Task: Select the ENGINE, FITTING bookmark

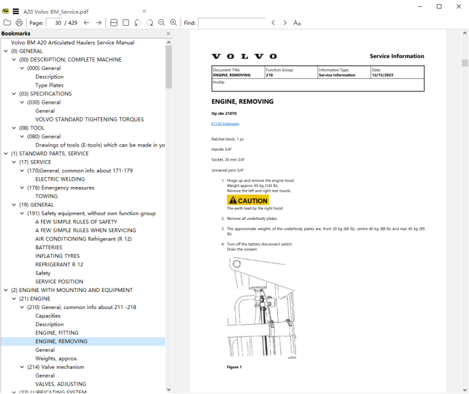Action: pos(57,333)
